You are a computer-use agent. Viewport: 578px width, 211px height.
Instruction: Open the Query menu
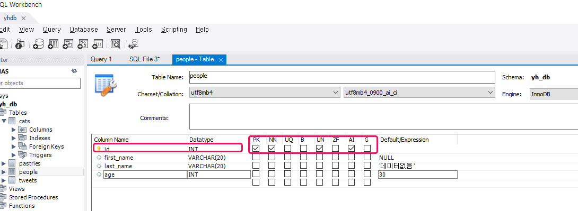click(51, 30)
